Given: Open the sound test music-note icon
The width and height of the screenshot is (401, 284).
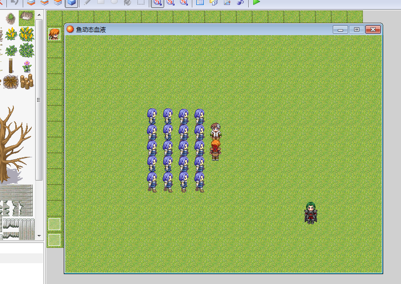Looking at the screenshot, I should tap(240, 2).
